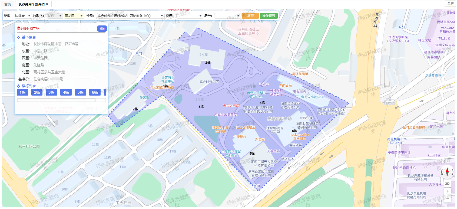Screen dimensions: 457x209
Task: Open the green 操作视频 button
Action: [269, 16]
